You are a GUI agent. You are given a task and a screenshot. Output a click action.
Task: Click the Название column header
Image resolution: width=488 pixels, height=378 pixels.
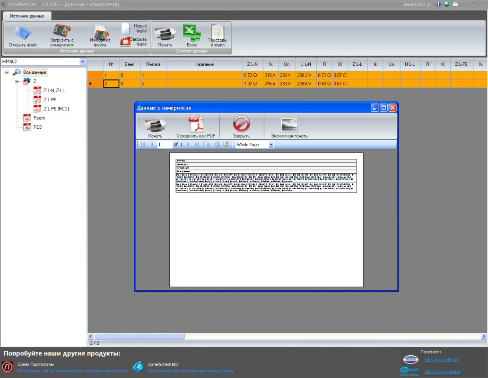[204, 64]
